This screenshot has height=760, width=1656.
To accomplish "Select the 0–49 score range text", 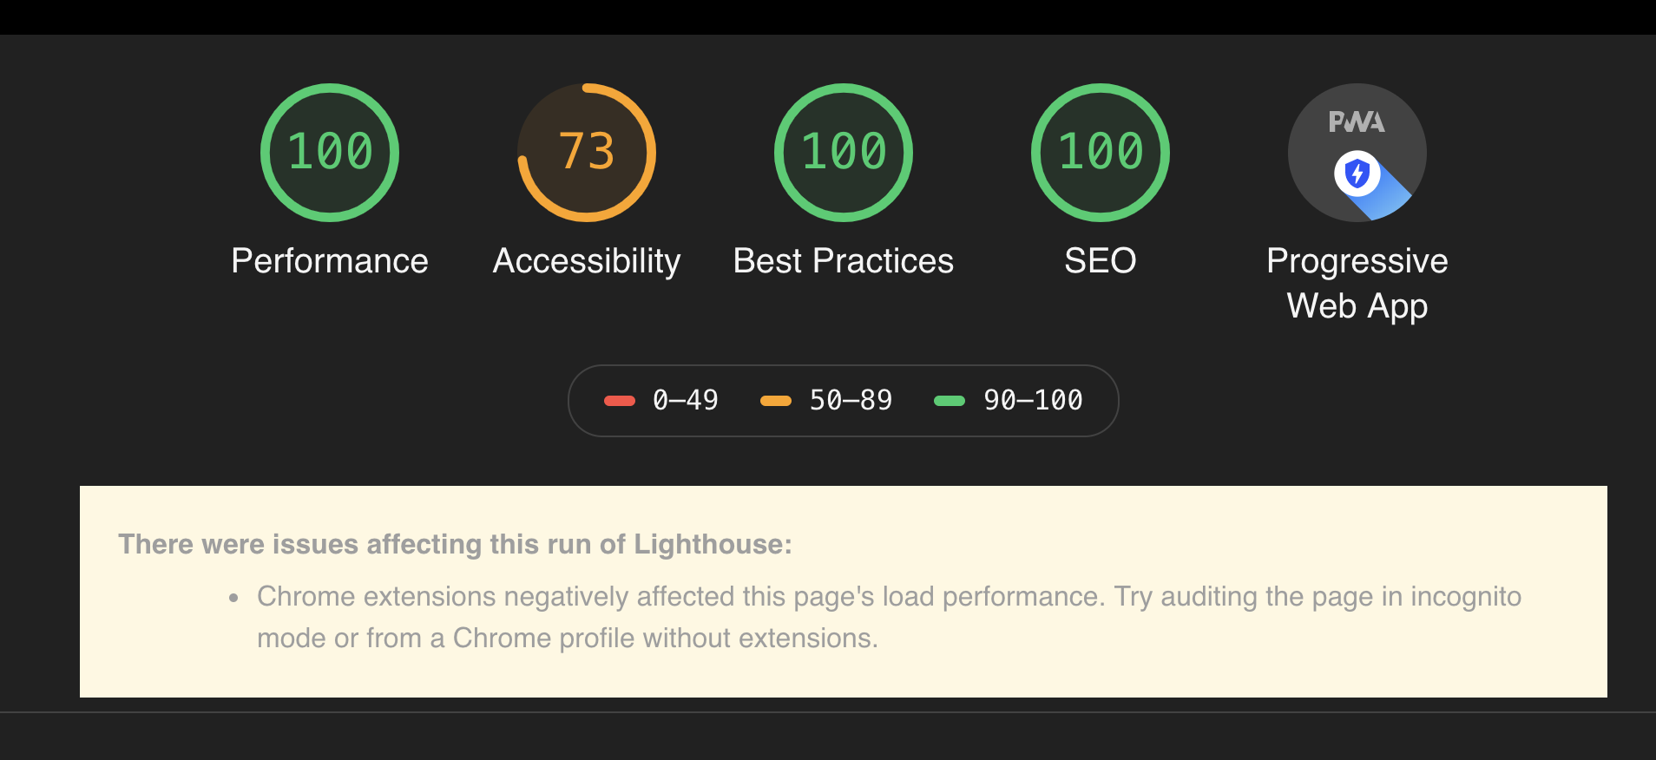I will (x=686, y=401).
